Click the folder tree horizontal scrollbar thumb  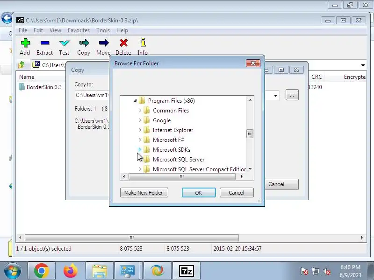pyautogui.click(x=182, y=176)
